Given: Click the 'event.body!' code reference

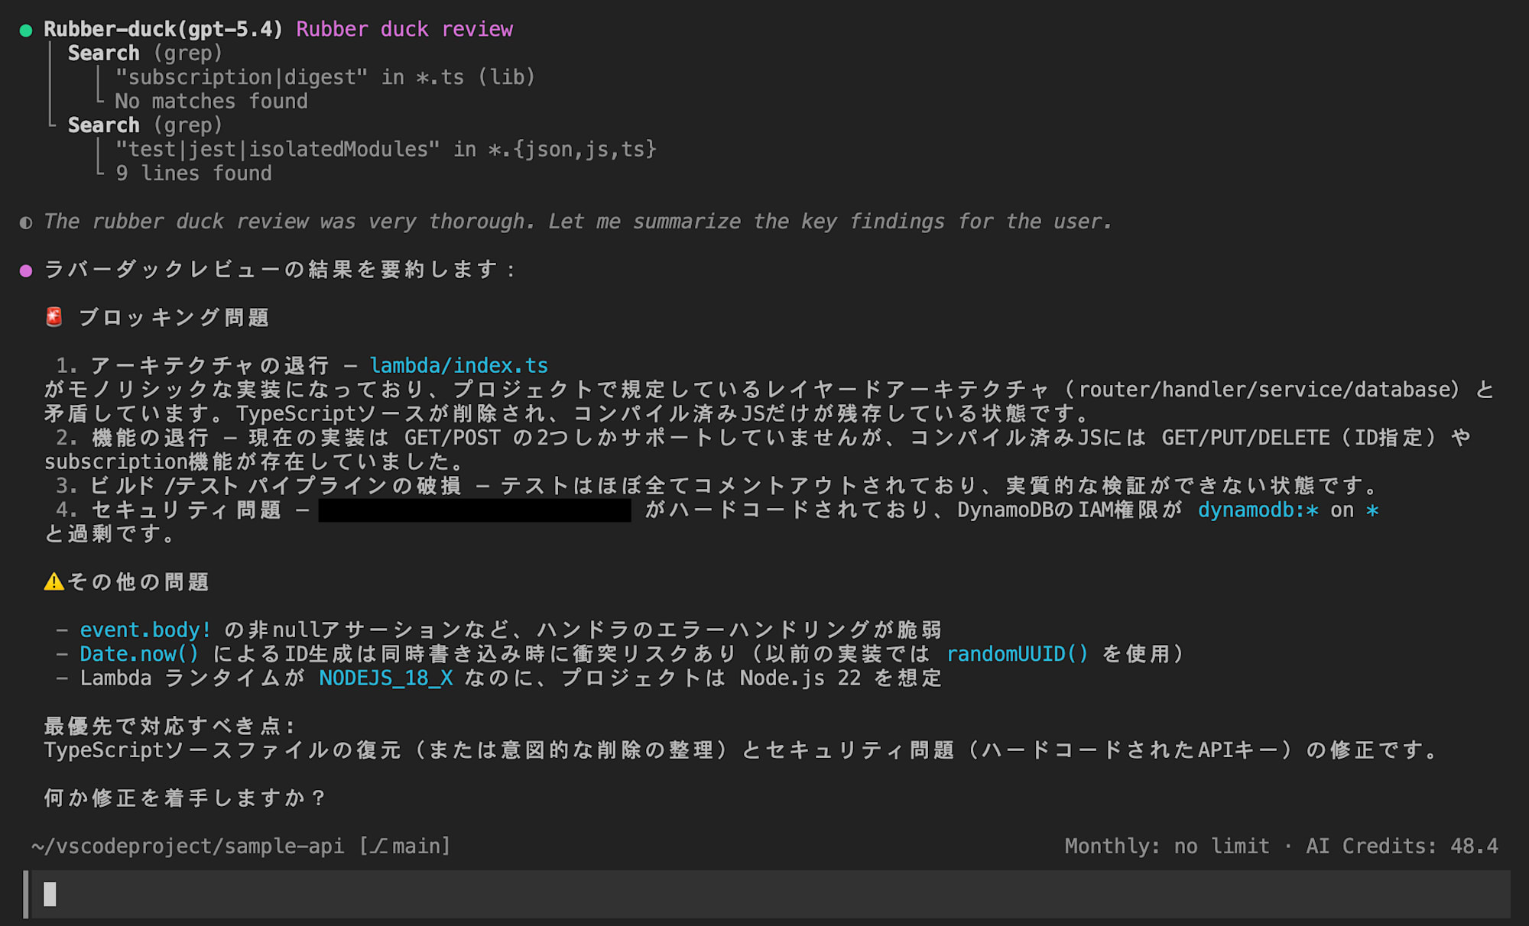Looking at the screenshot, I should (x=146, y=630).
